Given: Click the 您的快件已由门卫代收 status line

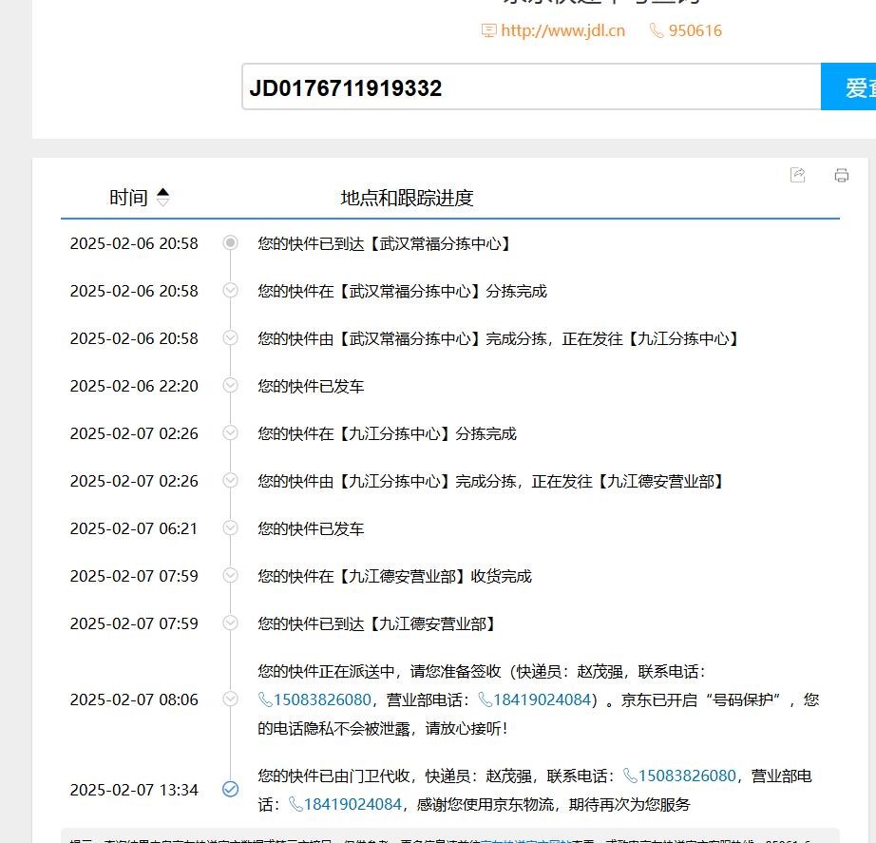Looking at the screenshot, I should [535, 790].
